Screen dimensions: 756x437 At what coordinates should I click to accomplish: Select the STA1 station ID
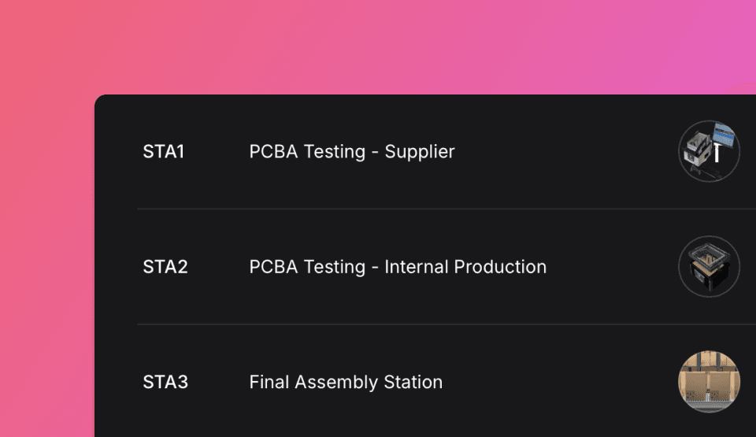click(x=164, y=152)
